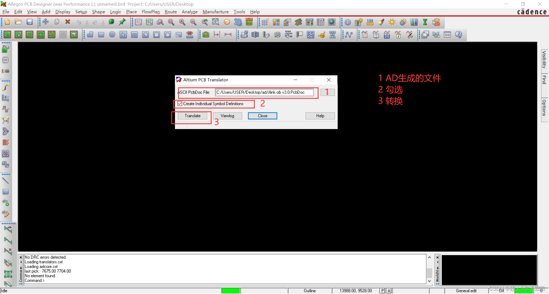The image size is (549, 294).
Task: Click the Help button in translator dialog
Action: point(320,116)
